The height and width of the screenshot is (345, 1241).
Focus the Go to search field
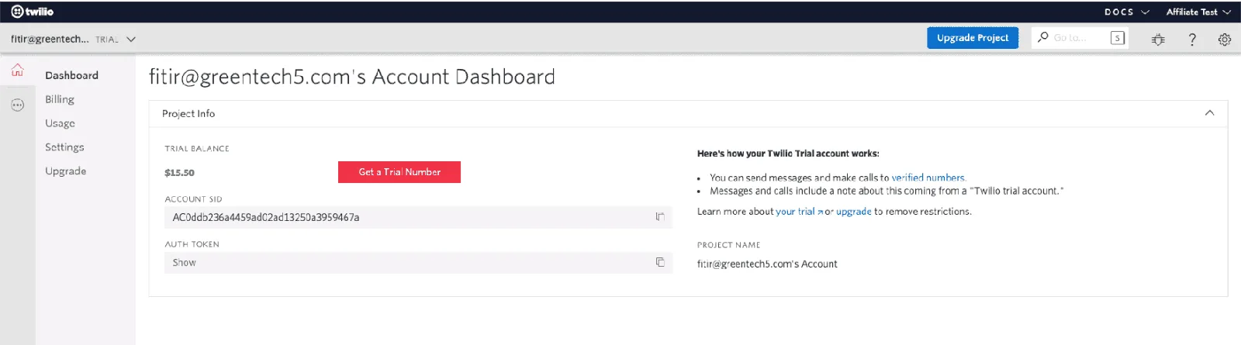(x=1080, y=38)
